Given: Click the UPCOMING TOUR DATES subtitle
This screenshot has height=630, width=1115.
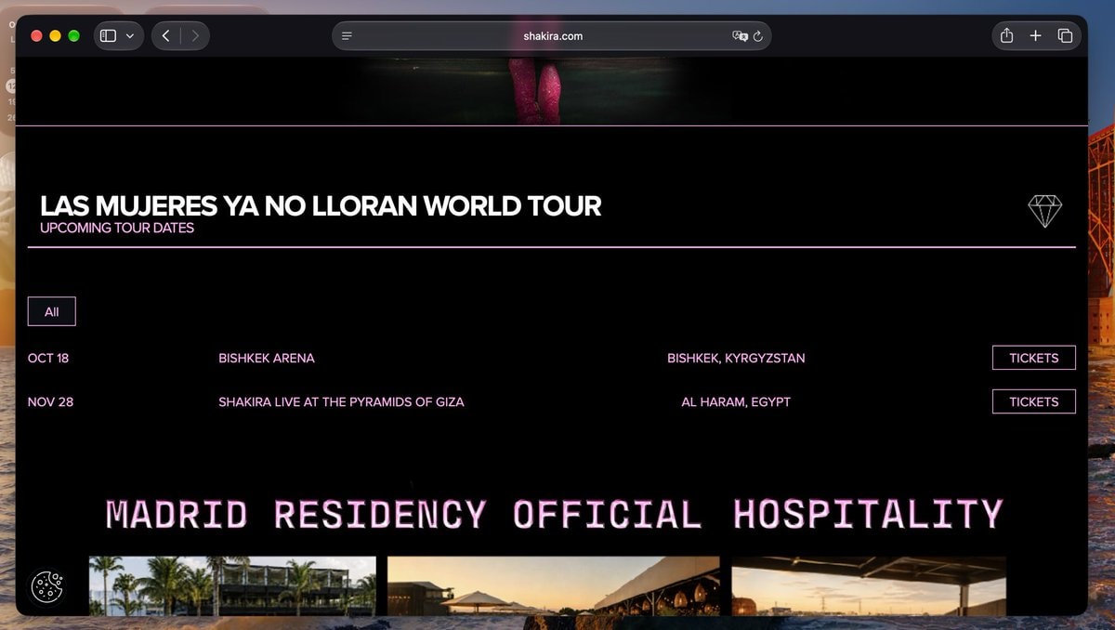Looking at the screenshot, I should pyautogui.click(x=117, y=228).
